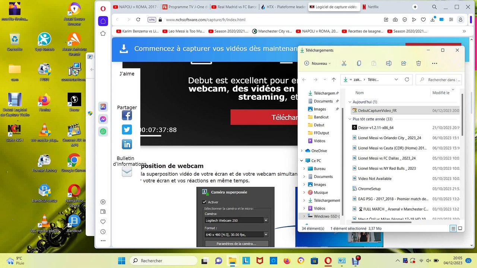Click the red Télécharger button on webpage
The image size is (477, 268).
click(264, 117)
